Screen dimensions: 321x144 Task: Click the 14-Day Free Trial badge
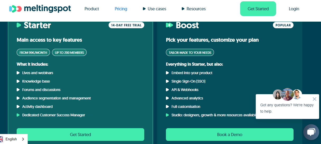(126, 25)
